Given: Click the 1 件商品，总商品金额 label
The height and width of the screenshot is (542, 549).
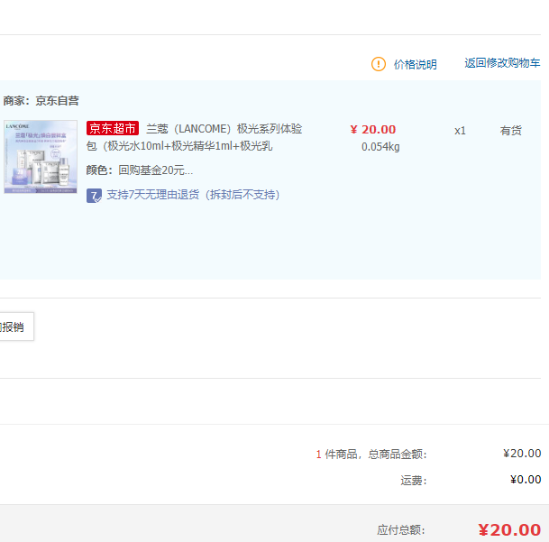Looking at the screenshot, I should click(x=371, y=455).
